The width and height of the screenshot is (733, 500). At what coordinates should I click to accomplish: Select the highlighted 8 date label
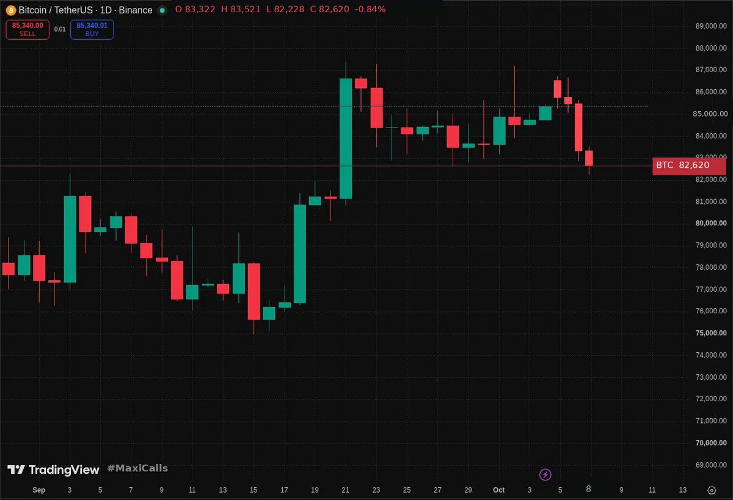pos(589,489)
